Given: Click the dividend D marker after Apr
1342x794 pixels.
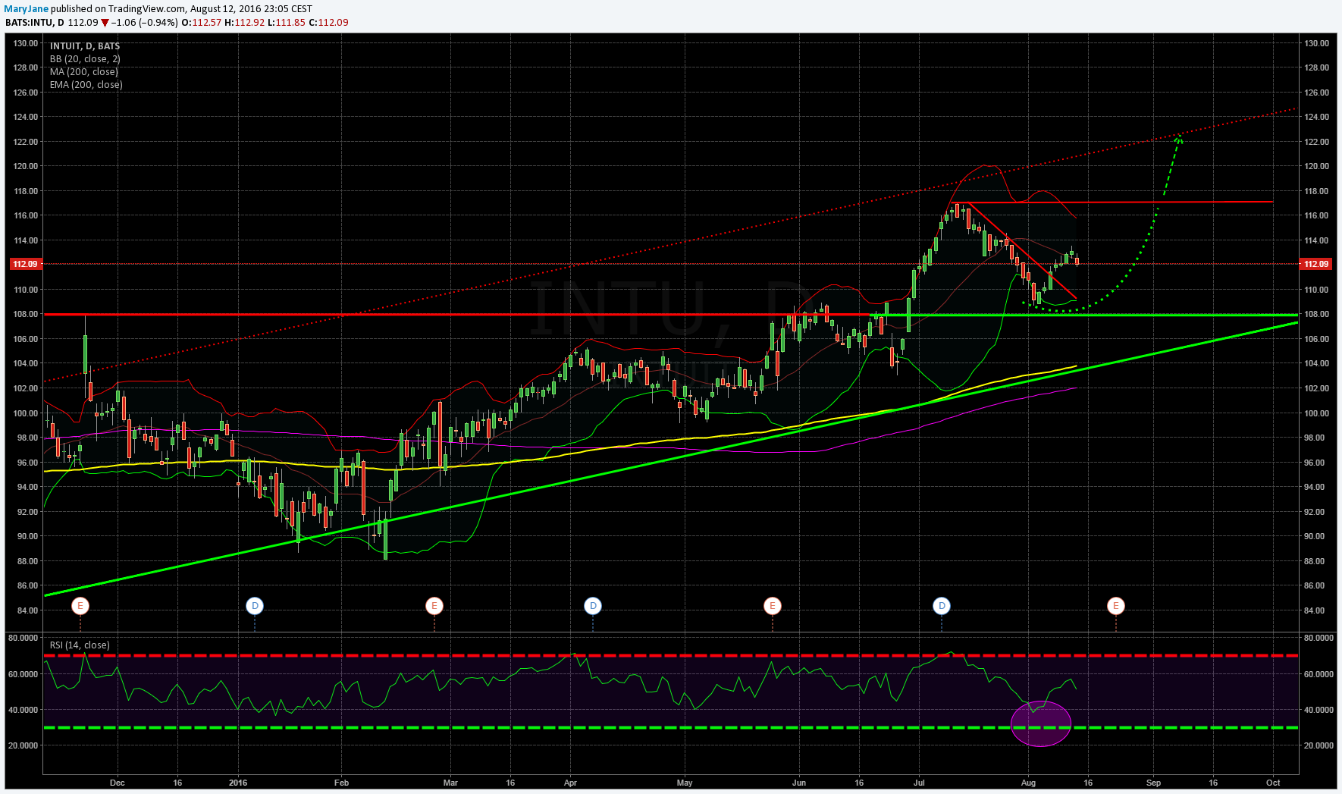Looking at the screenshot, I should [x=593, y=606].
